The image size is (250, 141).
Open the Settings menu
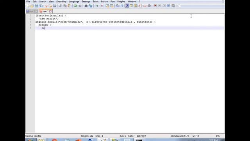click(86, 2)
